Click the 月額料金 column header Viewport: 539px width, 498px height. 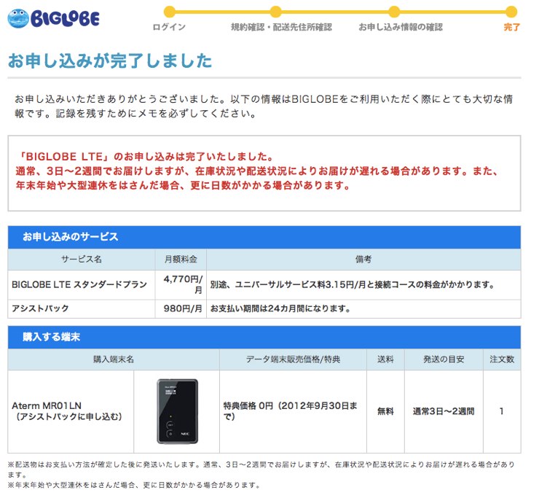tap(181, 259)
